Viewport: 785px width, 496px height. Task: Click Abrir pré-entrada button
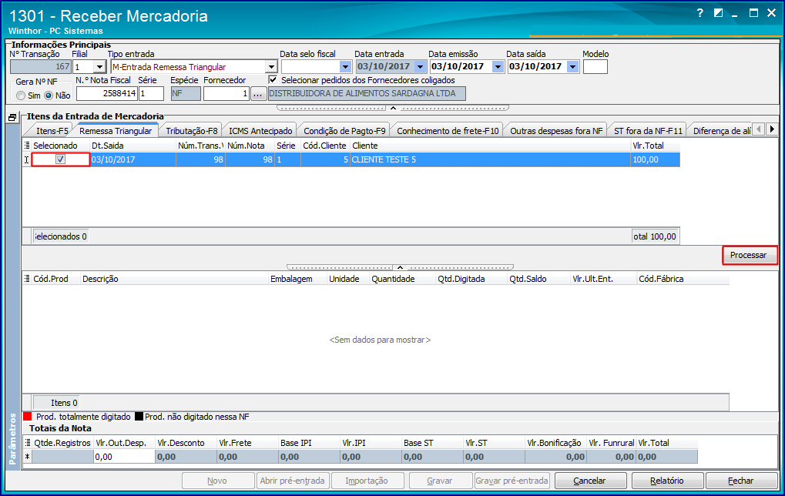293,481
